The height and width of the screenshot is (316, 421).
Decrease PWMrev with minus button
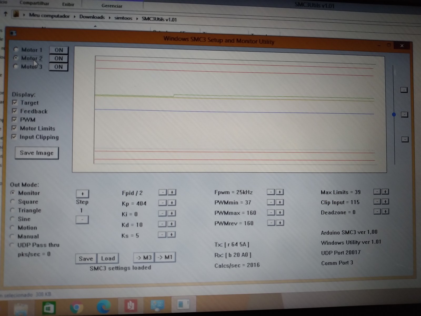pos(271,223)
